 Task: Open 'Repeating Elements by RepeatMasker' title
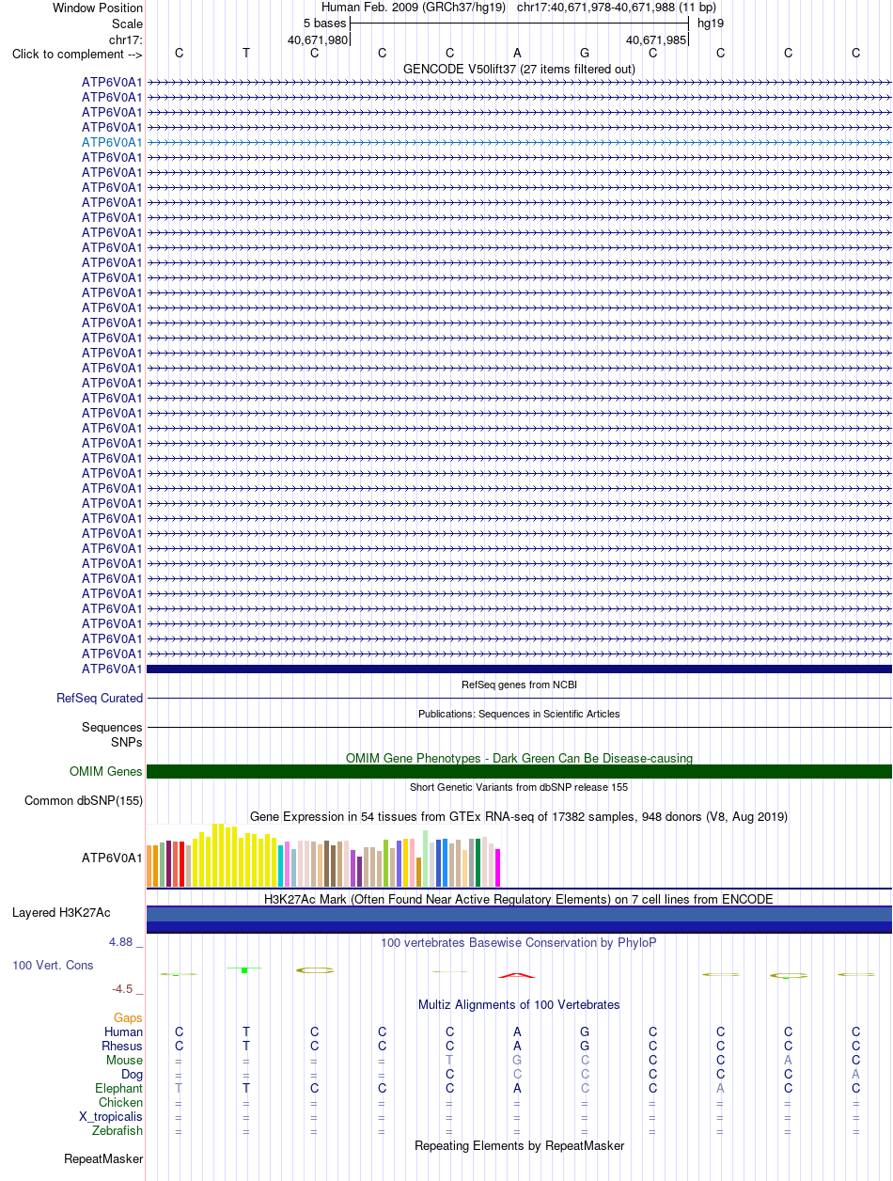pos(519,1146)
